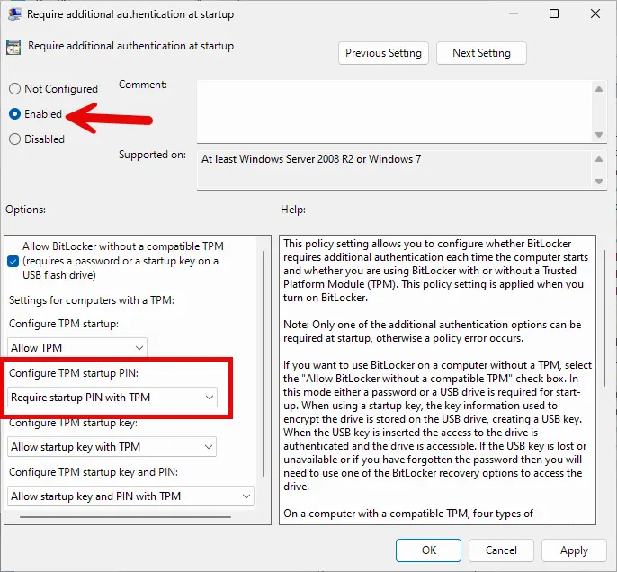Screen dimensions: 617x572
Task: Confirm with the OK button
Action: tap(428, 550)
